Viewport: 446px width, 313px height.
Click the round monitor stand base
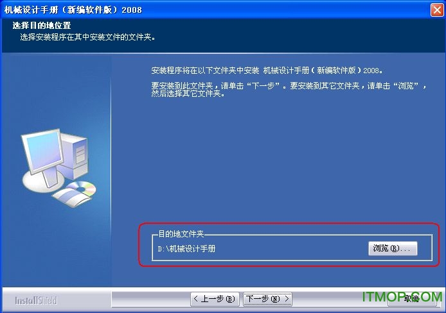tap(43, 182)
